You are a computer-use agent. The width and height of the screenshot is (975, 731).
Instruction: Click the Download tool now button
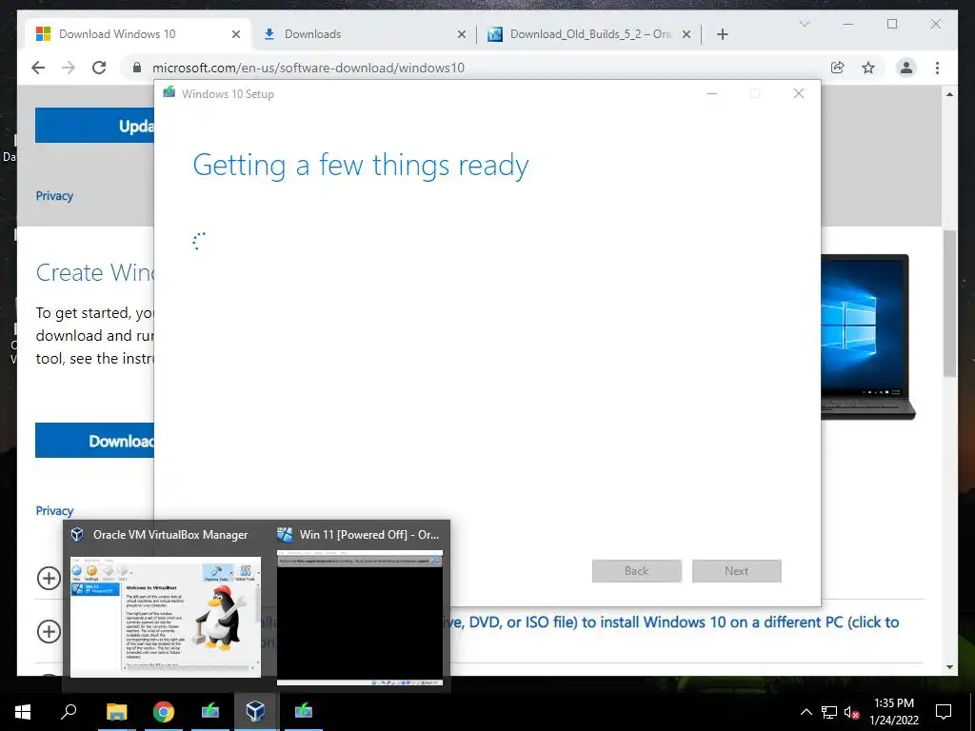tap(94, 441)
